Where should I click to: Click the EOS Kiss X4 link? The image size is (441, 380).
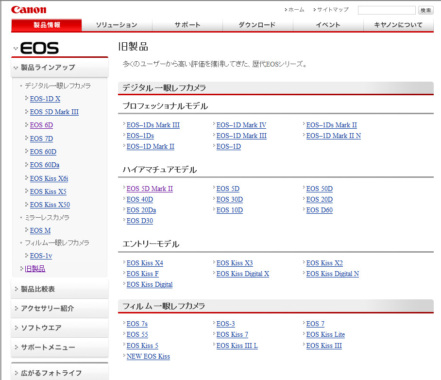145,263
